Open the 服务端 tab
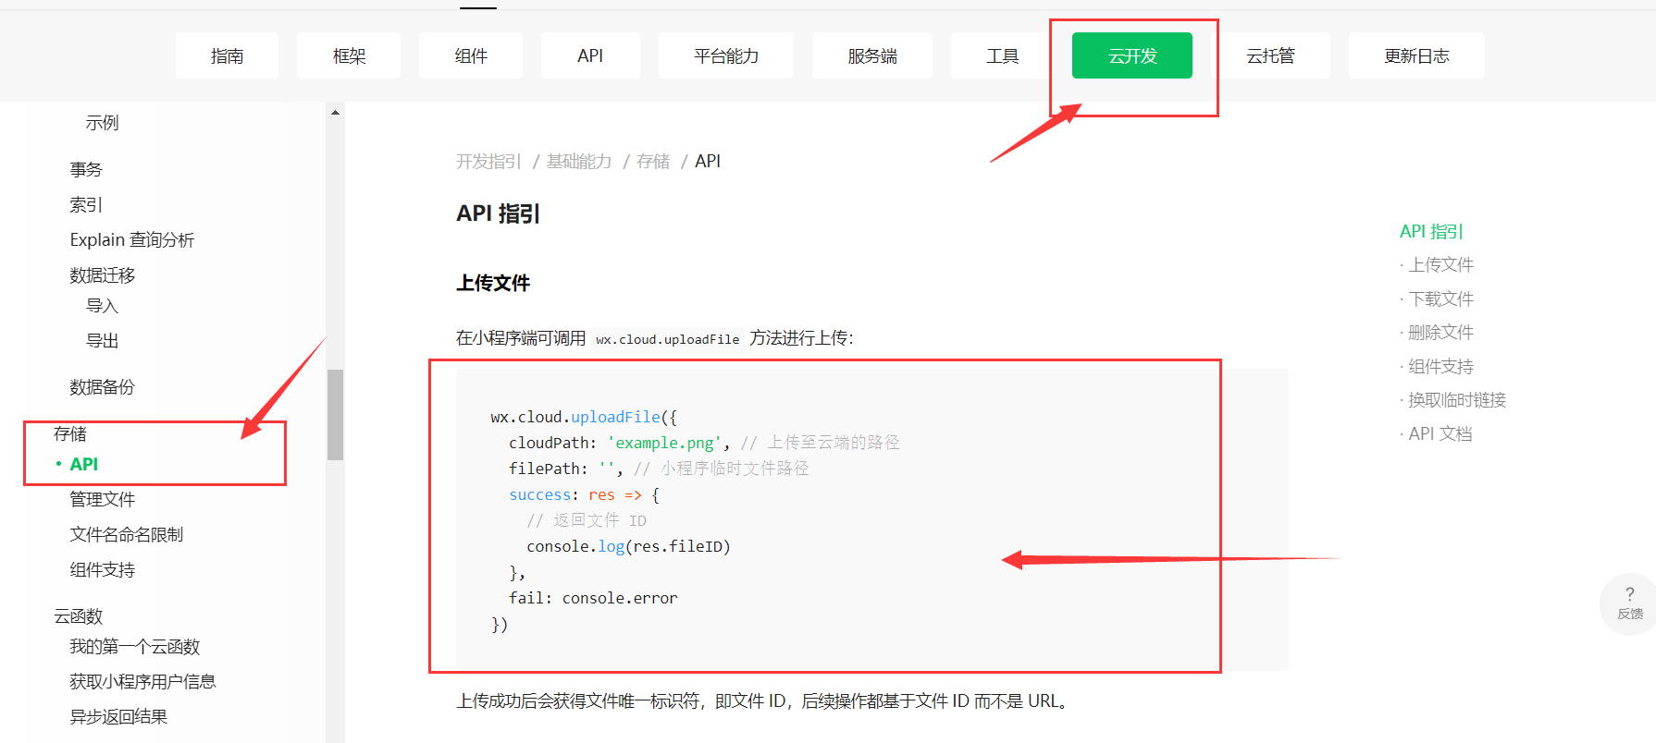The width and height of the screenshot is (1656, 743). pos(872,55)
